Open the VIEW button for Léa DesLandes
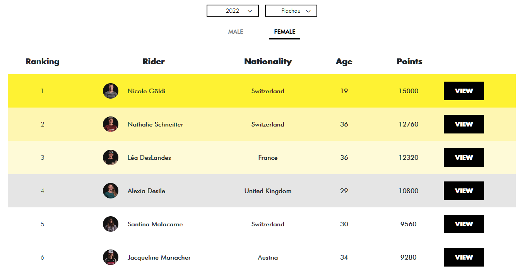Viewport: 520px width, 277px height. click(x=464, y=157)
